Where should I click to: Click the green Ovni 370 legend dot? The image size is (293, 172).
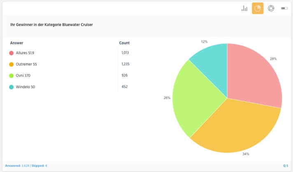click(12, 76)
